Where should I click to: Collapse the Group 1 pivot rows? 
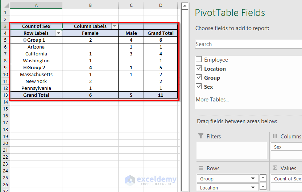pos(25,40)
